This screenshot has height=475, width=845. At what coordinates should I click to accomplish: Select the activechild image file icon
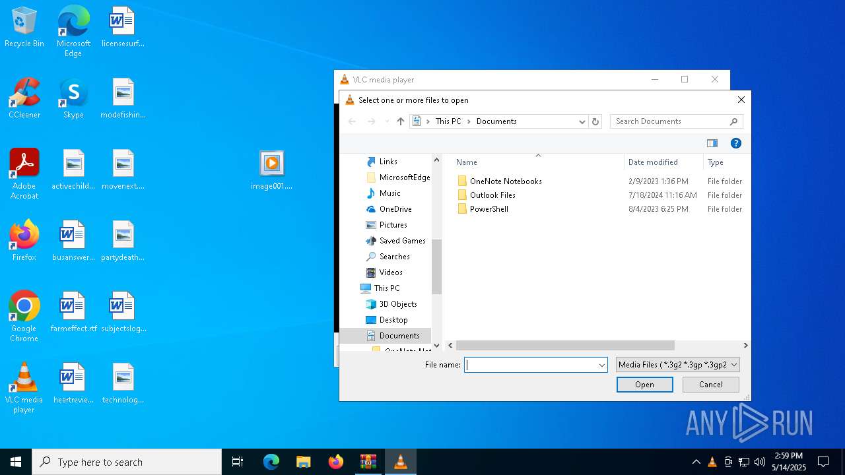pyautogui.click(x=73, y=170)
